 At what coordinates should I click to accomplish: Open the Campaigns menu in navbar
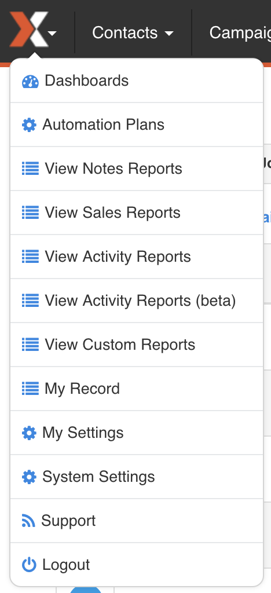pyautogui.click(x=240, y=33)
